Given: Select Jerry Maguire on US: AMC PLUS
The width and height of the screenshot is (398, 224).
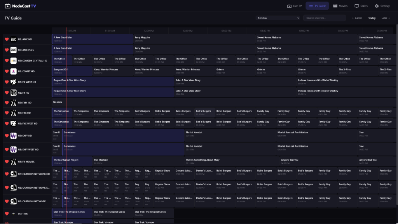Looking at the screenshot, I should (194, 50).
